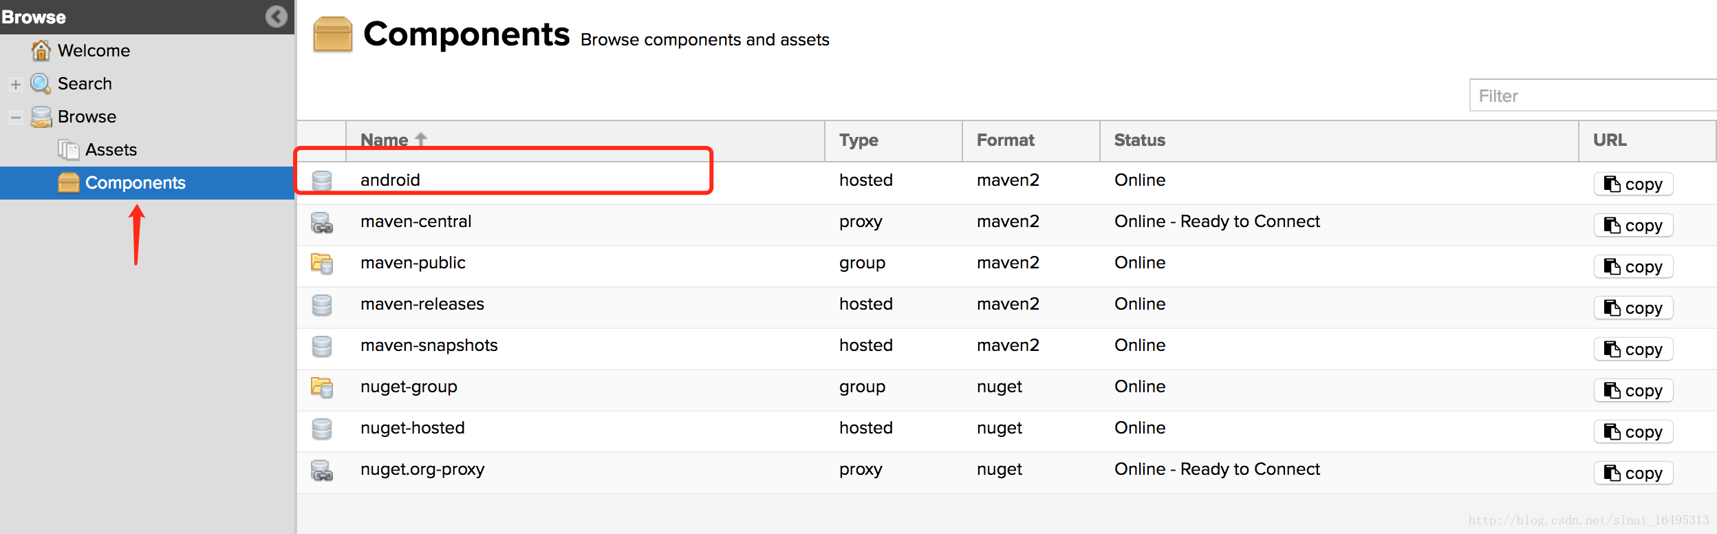Image resolution: width=1717 pixels, height=534 pixels.
Task: Click the maven-snapshots repository icon
Action: tap(322, 345)
